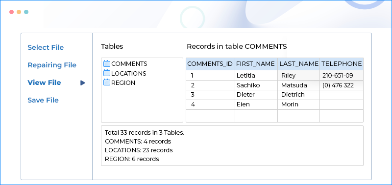Viewport: 392px width, 185px height.
Task: Click the COMMENTS table icon
Action: click(x=107, y=63)
